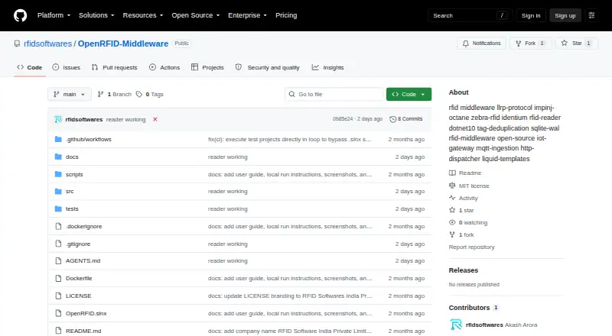Click the star icon in Star button
Viewport: 612px width, 336px height.
pos(565,44)
